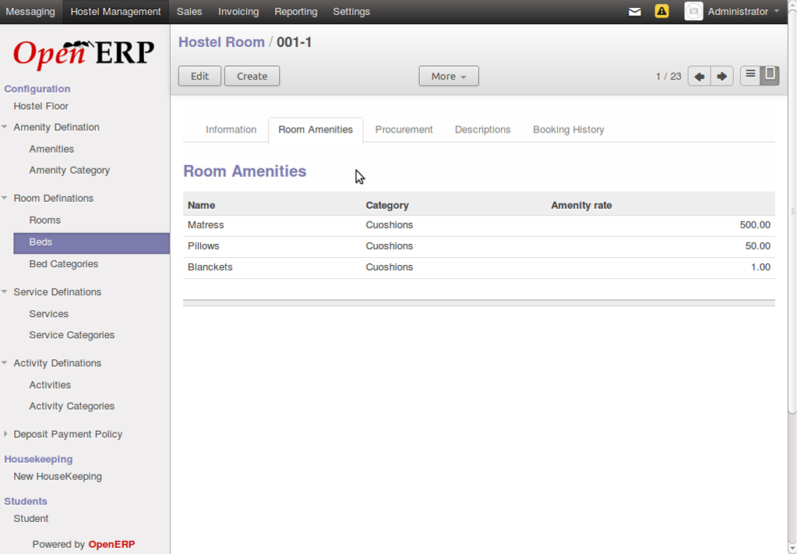The image size is (797, 554).
Task: Open the Hostel Management menu
Action: coord(116,11)
